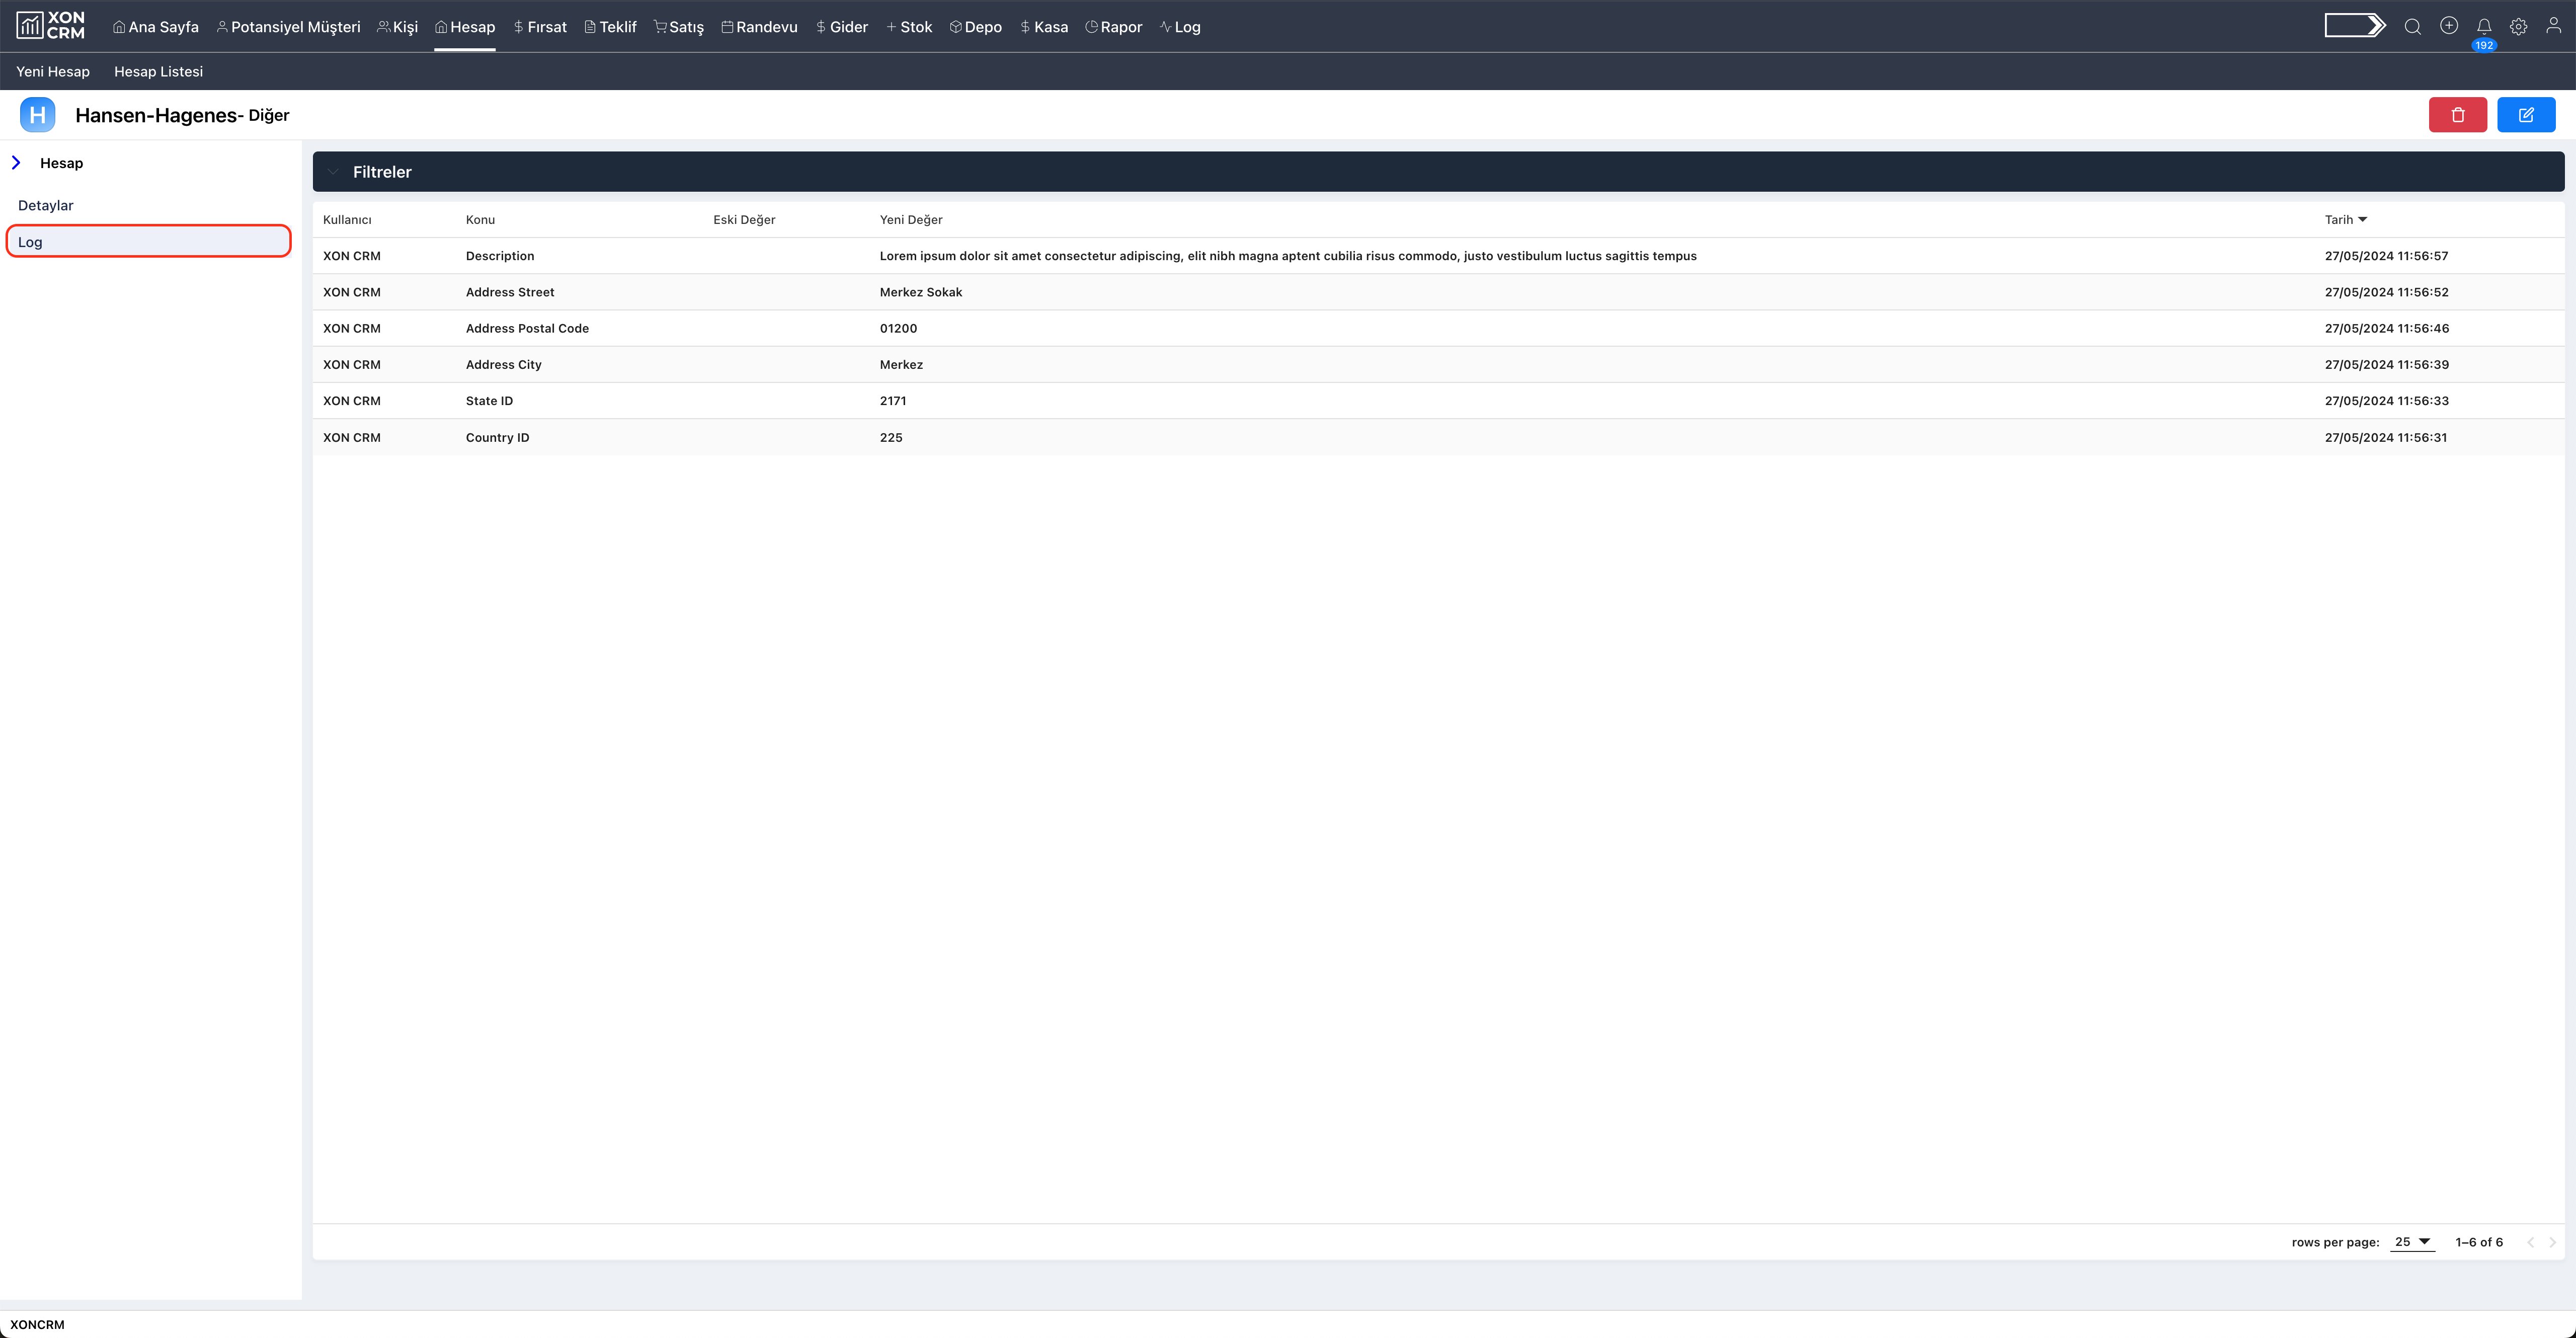Click the Yeni Hesap link
The image size is (2576, 1338).
pyautogui.click(x=53, y=71)
